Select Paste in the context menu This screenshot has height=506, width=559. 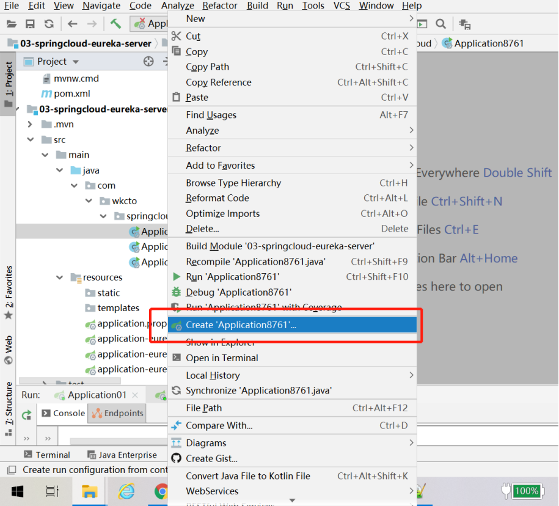tap(292, 97)
